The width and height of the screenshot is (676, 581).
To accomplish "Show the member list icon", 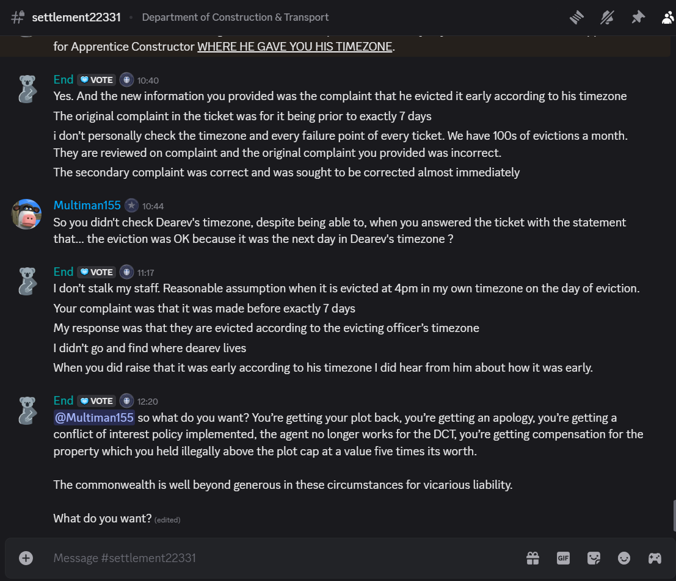I will pyautogui.click(x=668, y=17).
